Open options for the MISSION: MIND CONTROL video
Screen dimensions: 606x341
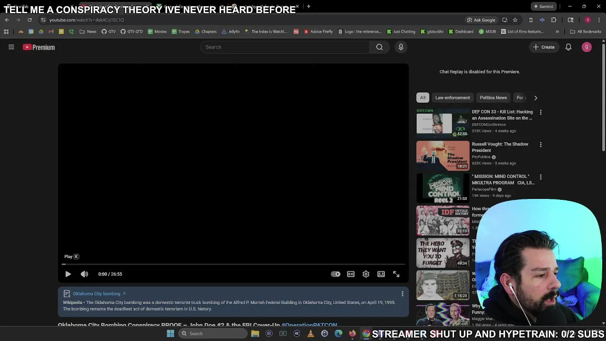tap(541, 177)
